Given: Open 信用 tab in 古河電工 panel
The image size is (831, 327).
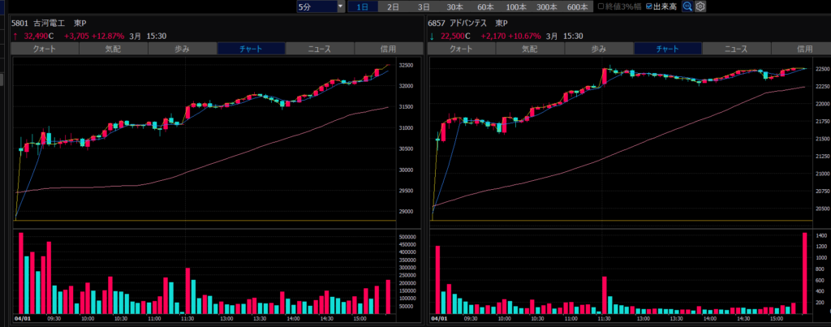Looking at the screenshot, I should point(387,49).
